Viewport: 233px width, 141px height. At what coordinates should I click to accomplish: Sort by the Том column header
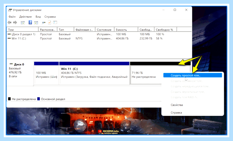[23, 30]
